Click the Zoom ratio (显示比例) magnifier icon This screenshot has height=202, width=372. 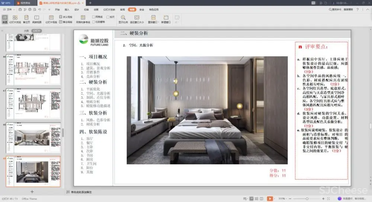coord(123,19)
